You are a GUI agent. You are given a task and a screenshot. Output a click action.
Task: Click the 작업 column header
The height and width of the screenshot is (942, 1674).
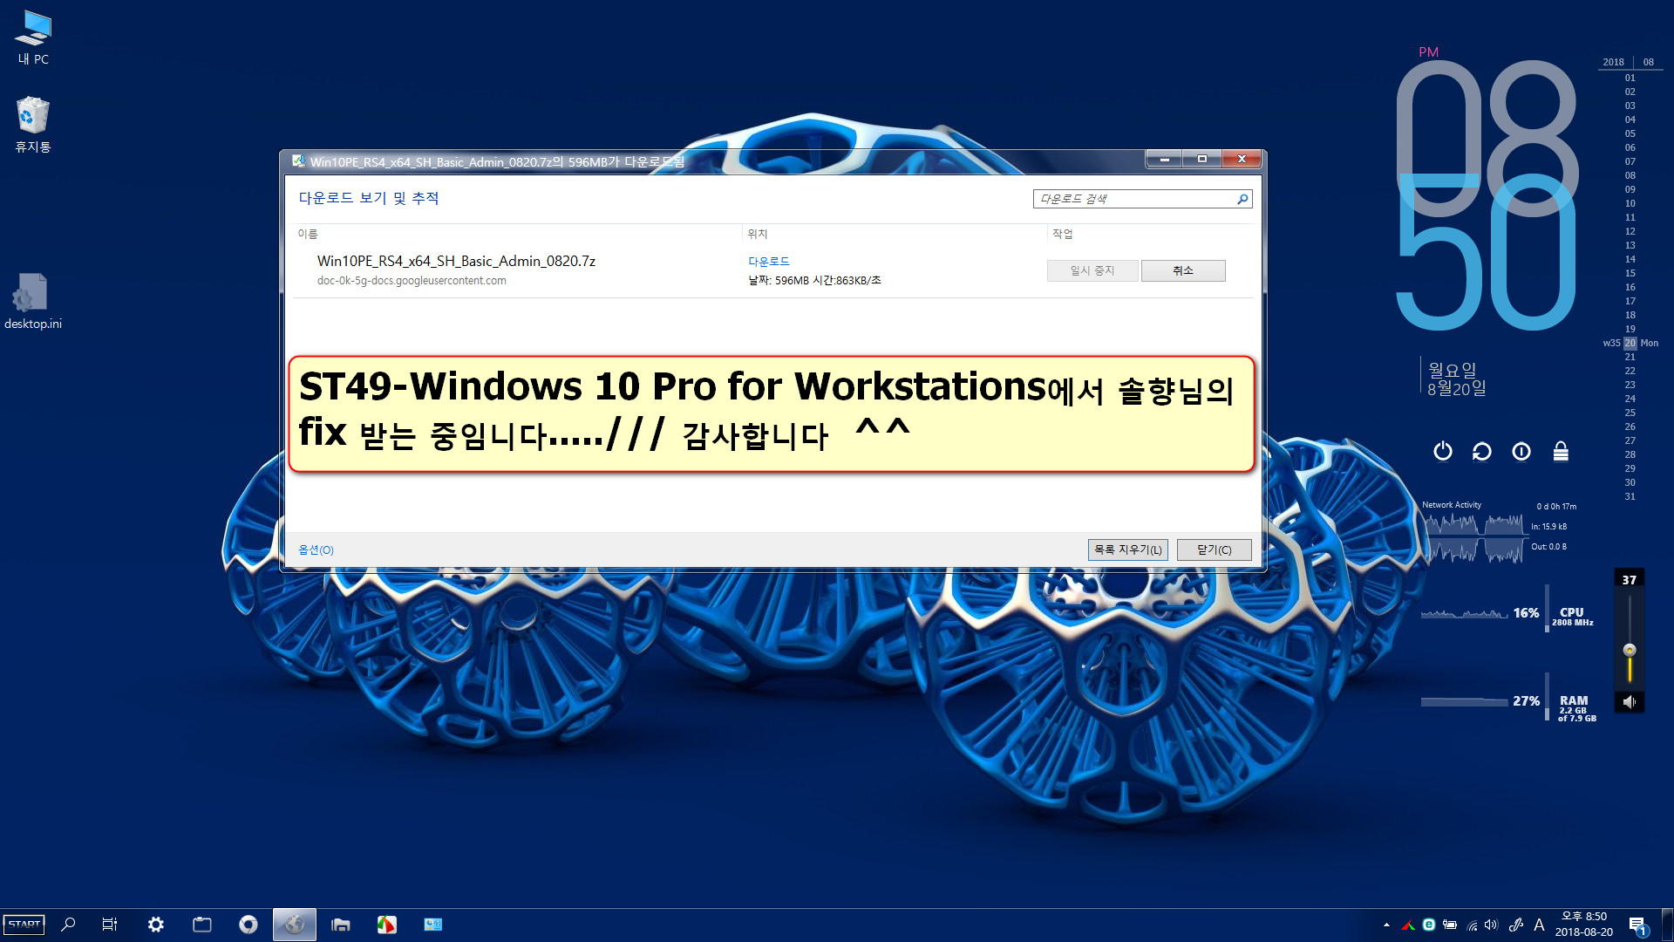[1062, 234]
